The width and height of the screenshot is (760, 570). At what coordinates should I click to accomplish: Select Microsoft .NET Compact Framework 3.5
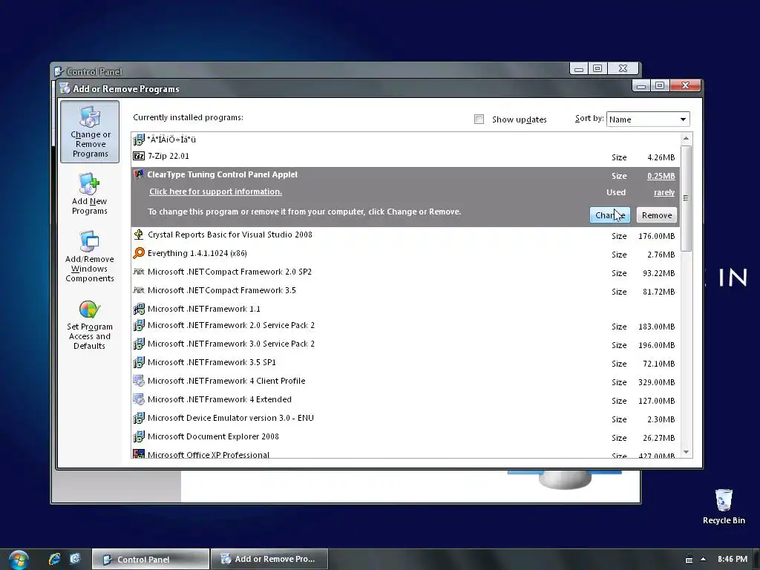click(405, 290)
